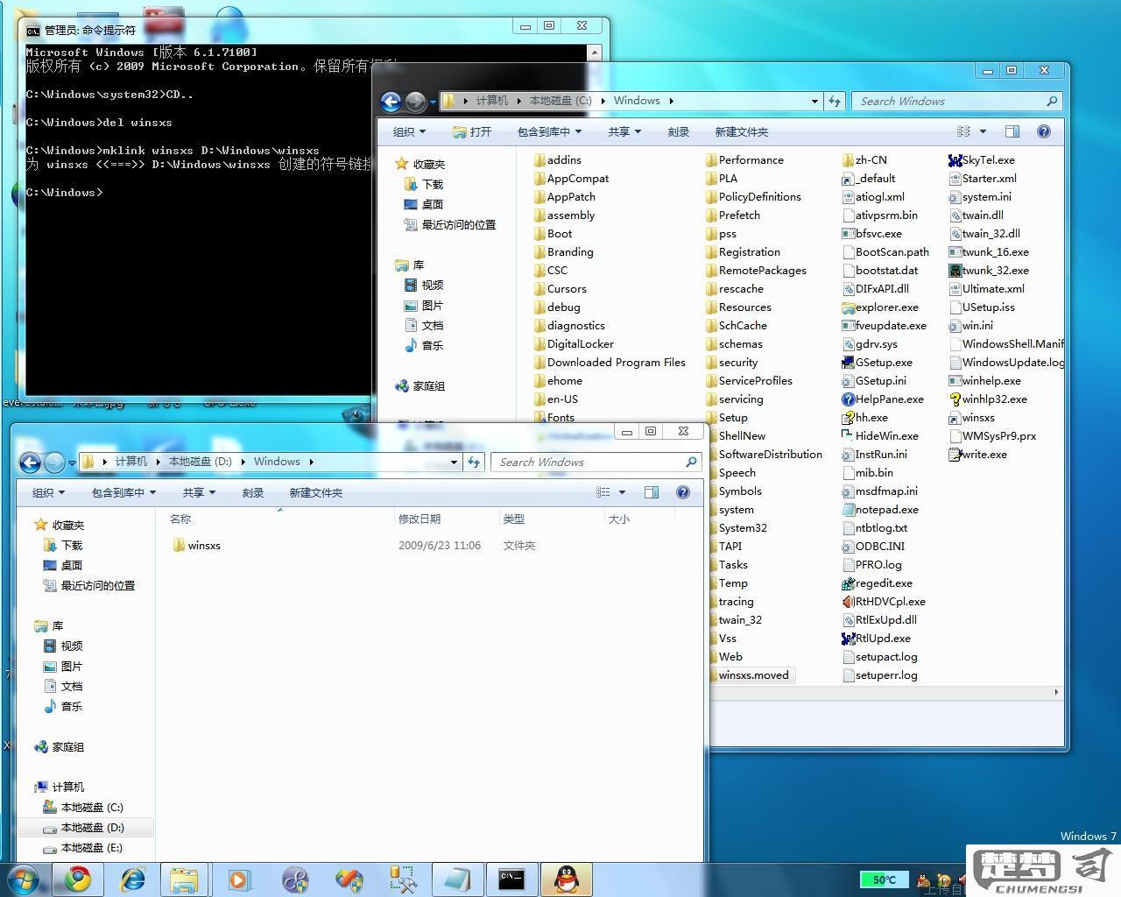The width and height of the screenshot is (1121, 897).
Task: Go back in the C: Windows explorer window
Action: tap(391, 102)
